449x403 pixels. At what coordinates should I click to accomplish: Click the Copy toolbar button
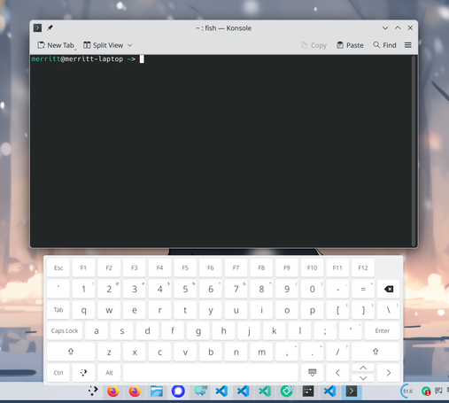pyautogui.click(x=314, y=45)
